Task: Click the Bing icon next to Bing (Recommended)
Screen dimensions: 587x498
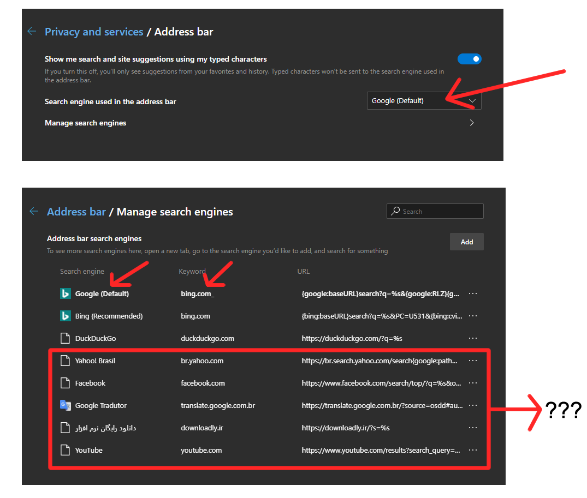Action: tap(66, 316)
